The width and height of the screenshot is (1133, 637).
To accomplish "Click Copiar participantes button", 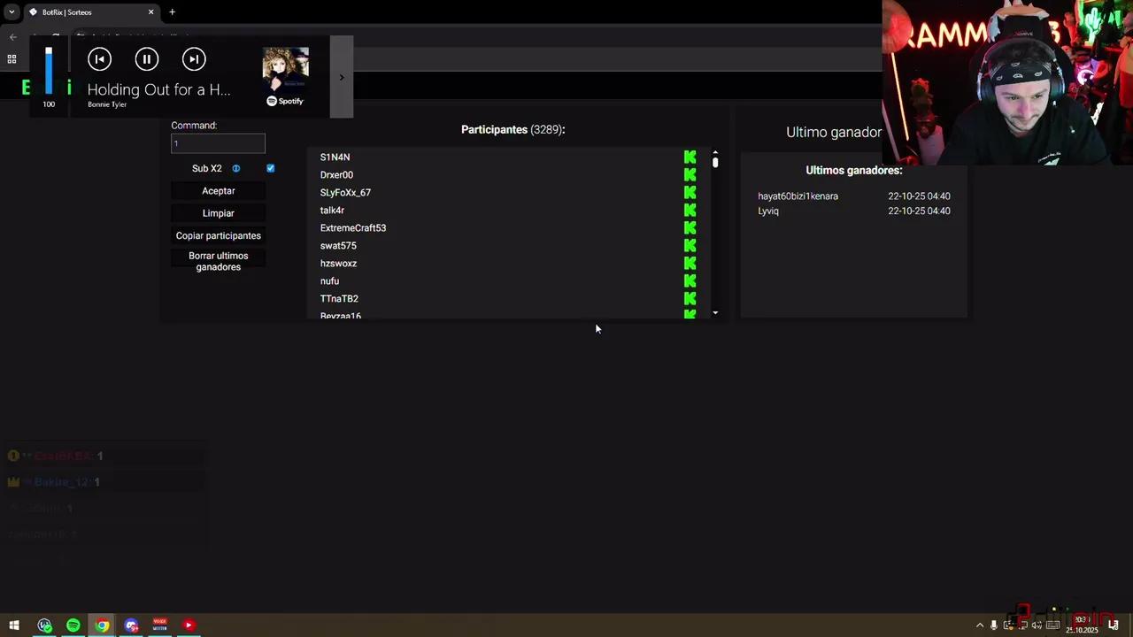I will pyautogui.click(x=218, y=235).
